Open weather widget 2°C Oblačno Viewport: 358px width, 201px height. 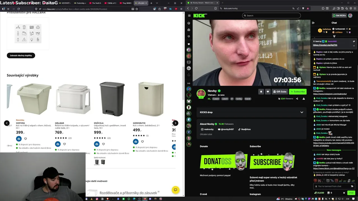(284, 199)
